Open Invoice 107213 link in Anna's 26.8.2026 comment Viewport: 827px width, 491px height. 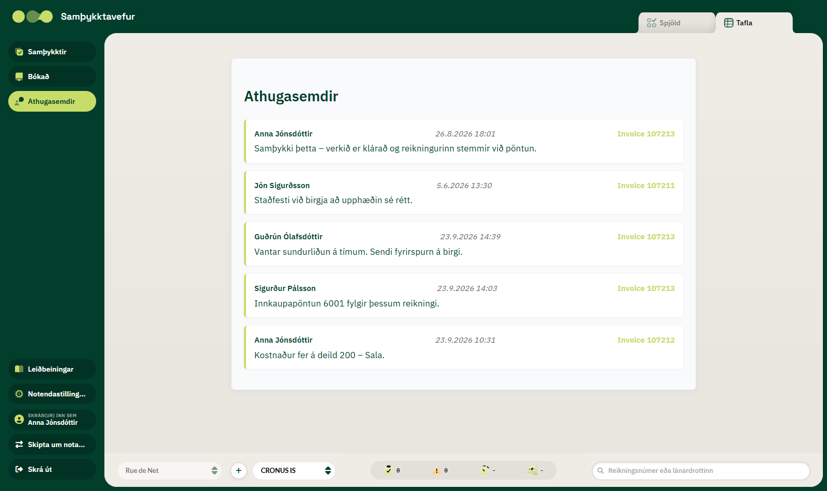pos(646,134)
